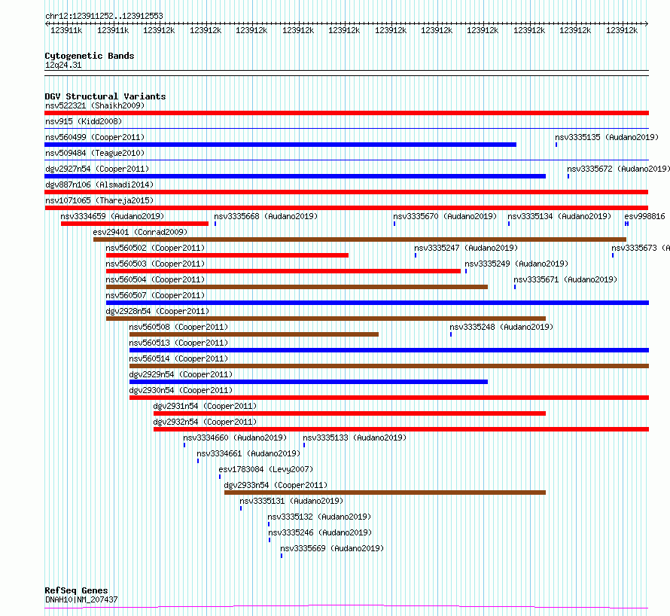Open the esv29401 (Conrad2009) label
This screenshot has width=670, height=616.
140,232
